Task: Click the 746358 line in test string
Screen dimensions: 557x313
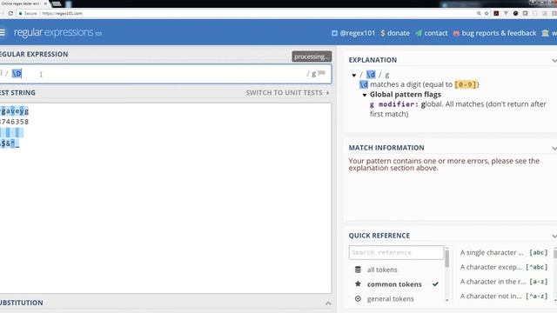Action: pyautogui.click(x=14, y=122)
